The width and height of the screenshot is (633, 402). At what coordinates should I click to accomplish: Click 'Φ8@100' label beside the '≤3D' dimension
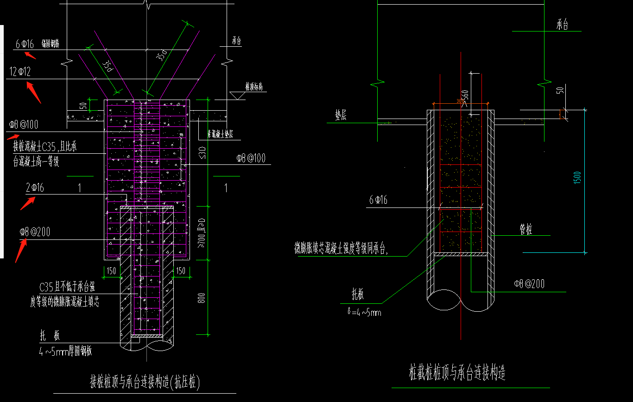tap(251, 158)
